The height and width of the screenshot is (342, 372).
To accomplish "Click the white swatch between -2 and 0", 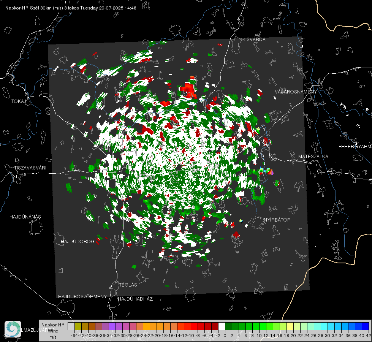I will [x=222, y=326].
